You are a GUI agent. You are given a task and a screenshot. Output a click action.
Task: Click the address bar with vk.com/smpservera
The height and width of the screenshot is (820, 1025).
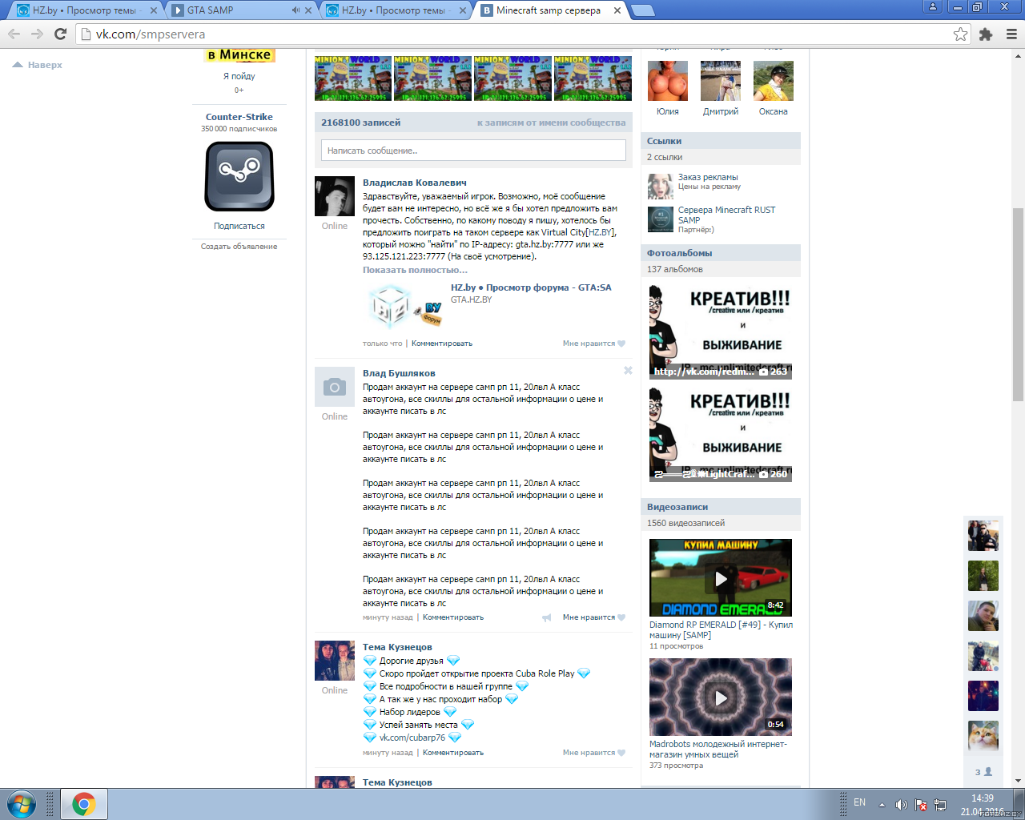coord(512,34)
